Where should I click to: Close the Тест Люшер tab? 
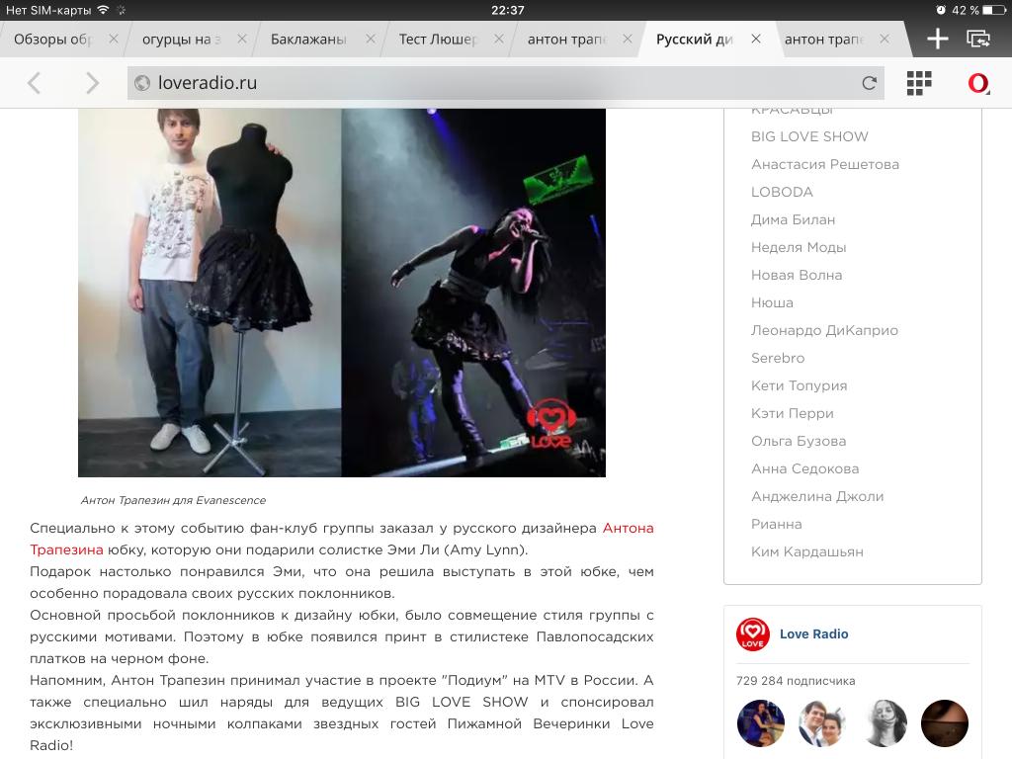pos(499,39)
